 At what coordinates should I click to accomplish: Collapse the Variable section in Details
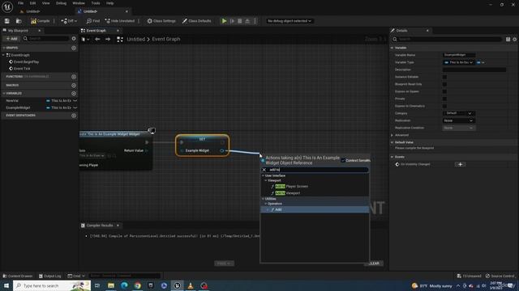pyautogui.click(x=392, y=48)
